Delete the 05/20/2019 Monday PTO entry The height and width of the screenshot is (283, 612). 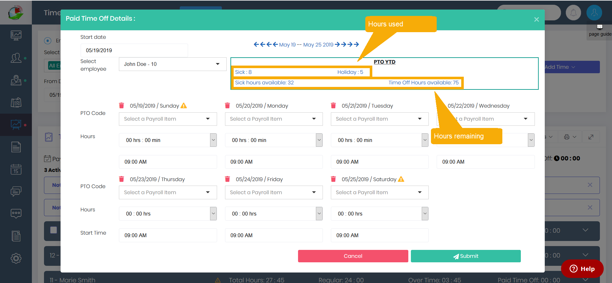[227, 105]
